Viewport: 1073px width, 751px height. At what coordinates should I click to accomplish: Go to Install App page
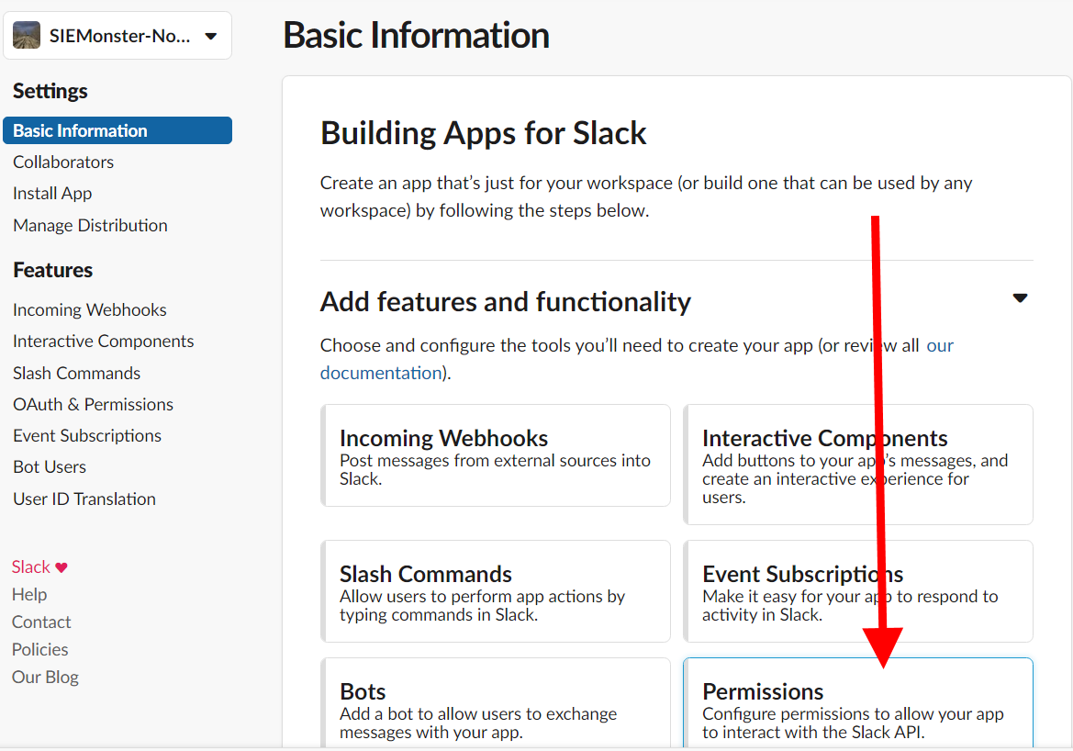click(52, 193)
